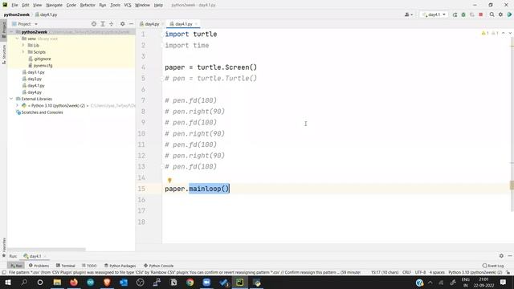Stop the running program with red square

480,14
